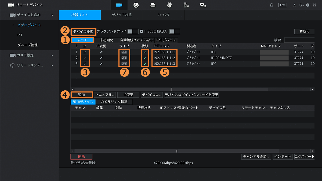Click the デバイス検索 button
The height and width of the screenshot is (181, 322).
pyautogui.click(x=83, y=31)
